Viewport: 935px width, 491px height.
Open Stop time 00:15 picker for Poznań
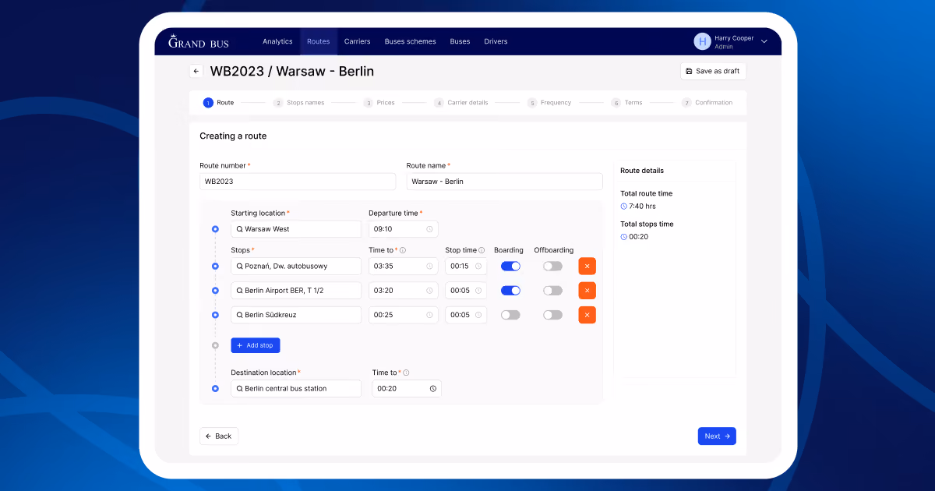466,266
